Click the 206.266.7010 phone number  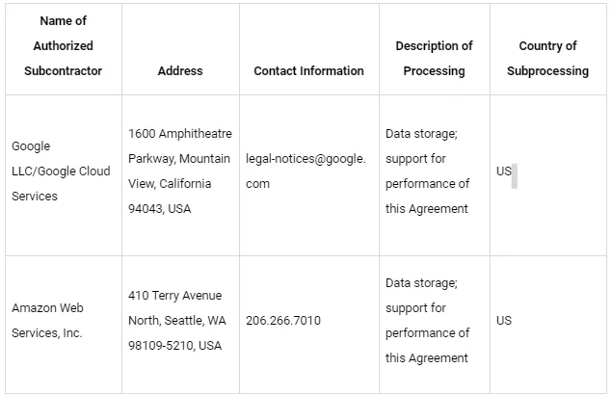[x=283, y=320]
